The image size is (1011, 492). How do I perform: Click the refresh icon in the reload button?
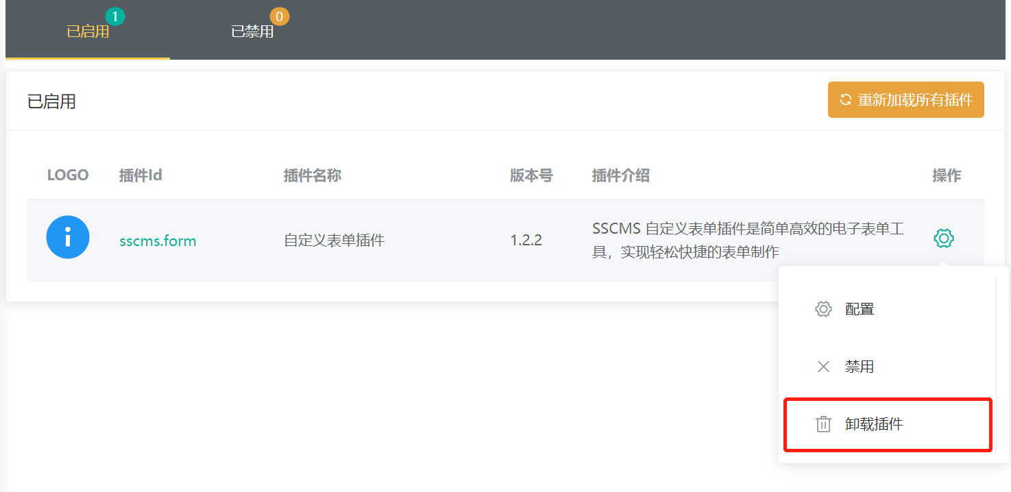click(846, 100)
